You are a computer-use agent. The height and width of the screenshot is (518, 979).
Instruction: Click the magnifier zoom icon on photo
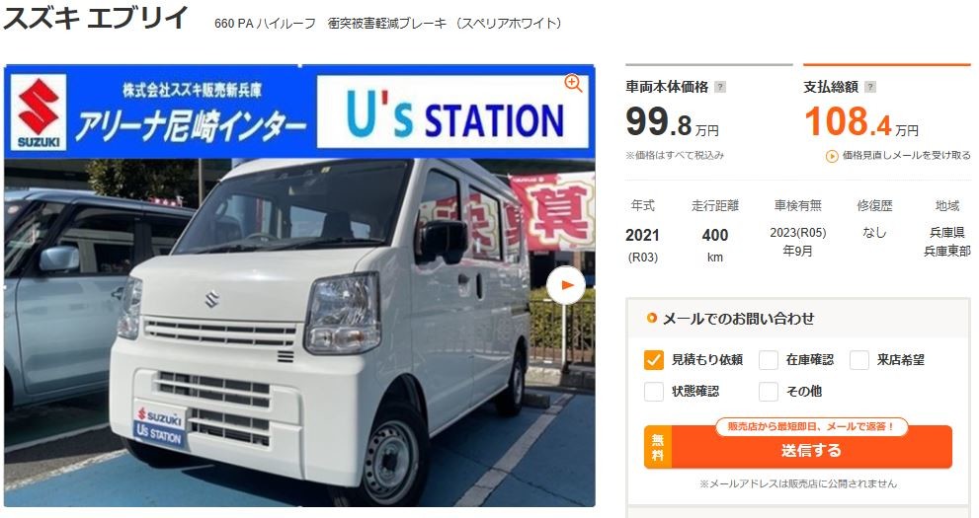[573, 83]
